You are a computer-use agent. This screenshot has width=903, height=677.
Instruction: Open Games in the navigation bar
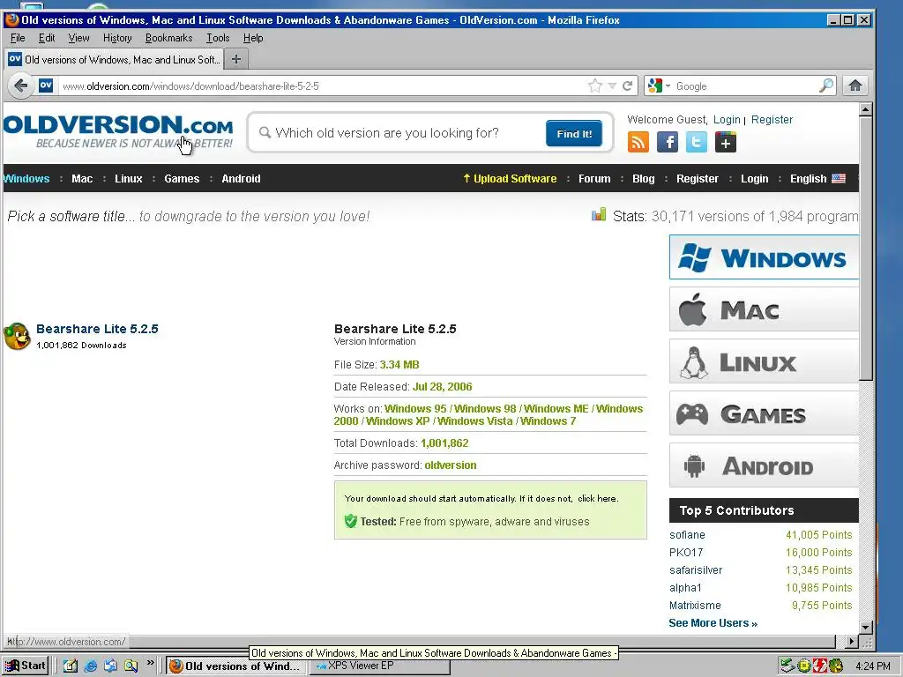click(x=182, y=178)
